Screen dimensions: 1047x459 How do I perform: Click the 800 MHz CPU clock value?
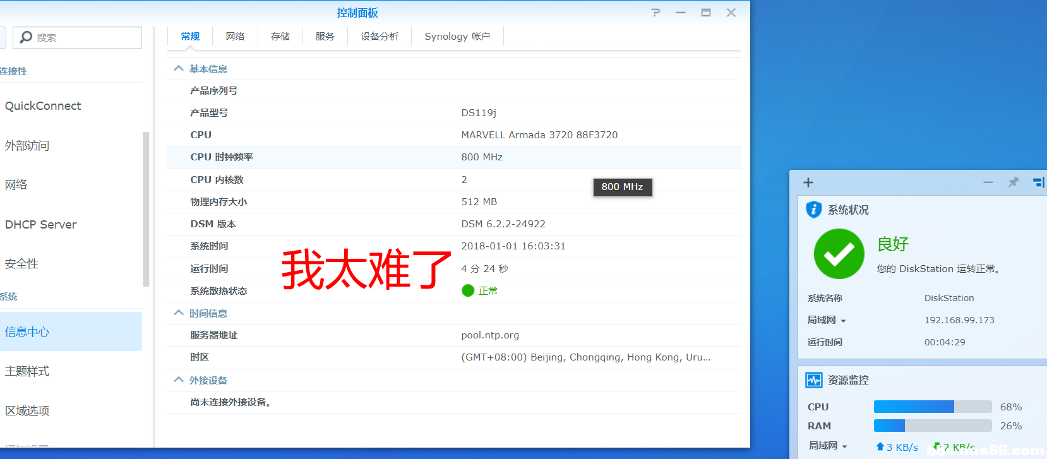[482, 157]
